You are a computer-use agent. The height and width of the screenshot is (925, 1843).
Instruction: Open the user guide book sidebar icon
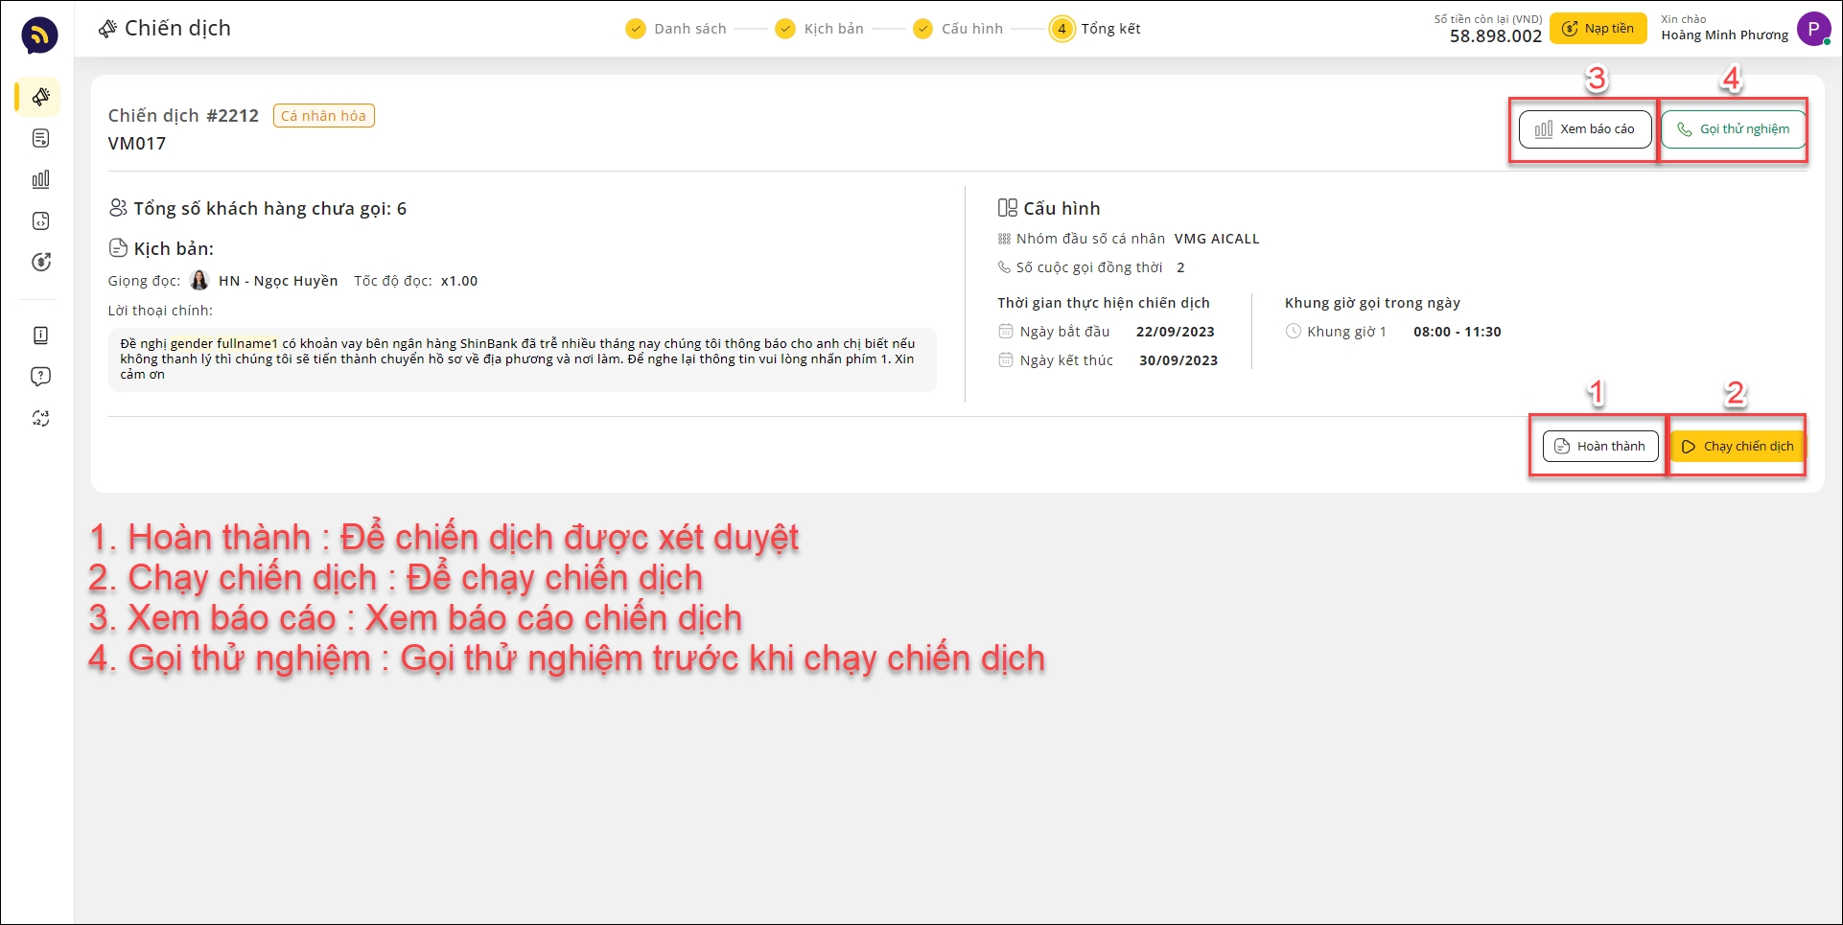40,335
